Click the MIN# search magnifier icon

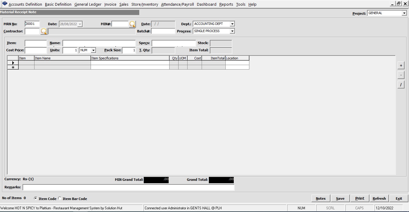pos(132,24)
